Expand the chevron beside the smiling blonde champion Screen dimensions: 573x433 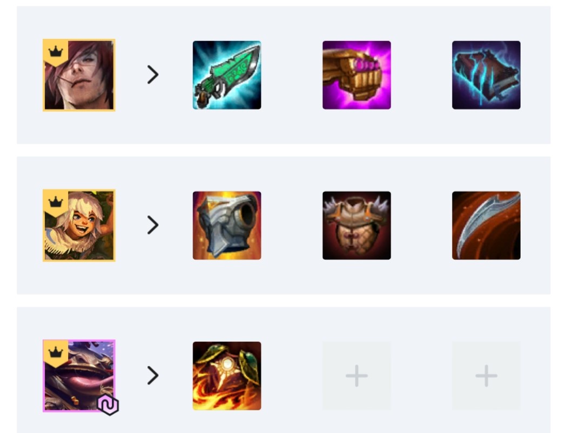pos(153,225)
